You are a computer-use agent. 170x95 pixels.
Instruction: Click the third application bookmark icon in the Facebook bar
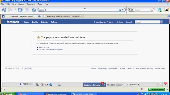tap(46, 85)
